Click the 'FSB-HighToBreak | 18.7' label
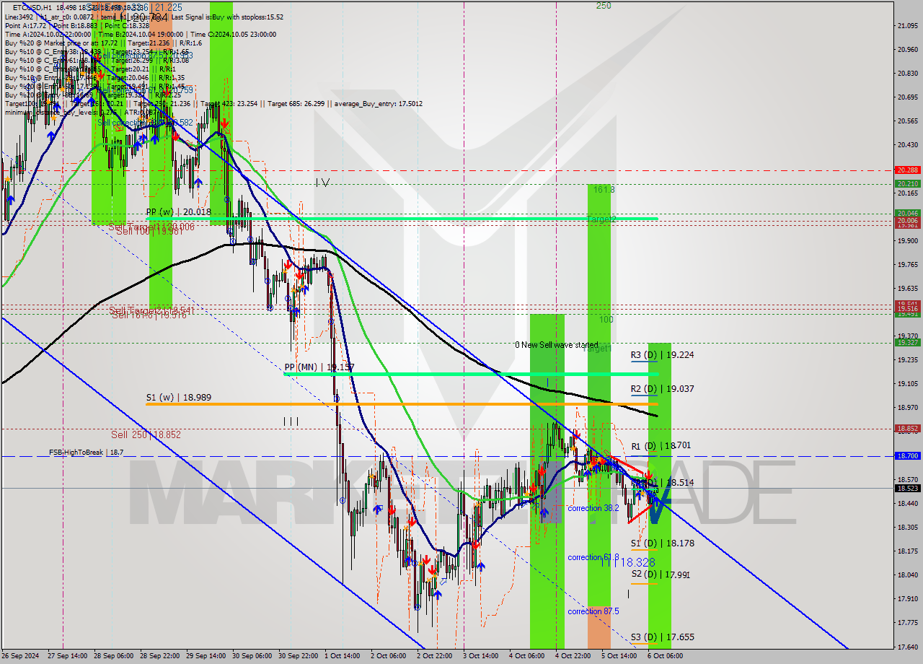The width and height of the screenshot is (923, 664). tap(86, 453)
